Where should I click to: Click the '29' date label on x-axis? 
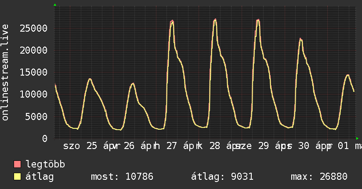tap(264, 146)
